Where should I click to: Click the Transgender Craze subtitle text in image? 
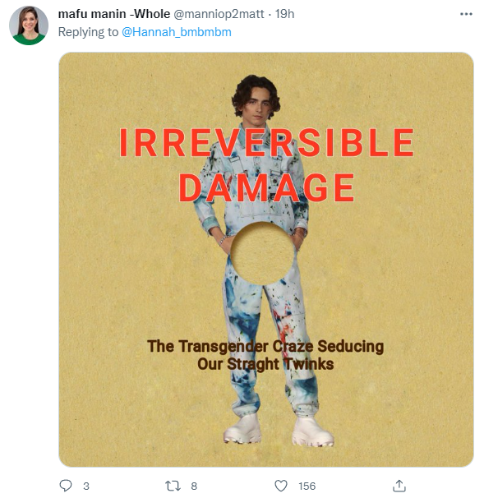coord(265,355)
